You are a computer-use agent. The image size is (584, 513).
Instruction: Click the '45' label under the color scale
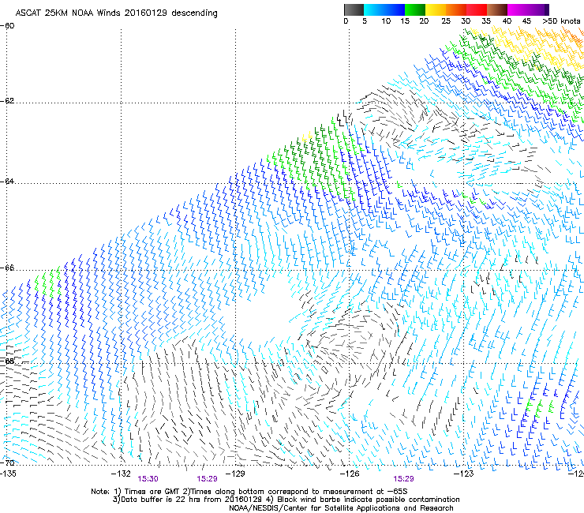[x=526, y=21]
